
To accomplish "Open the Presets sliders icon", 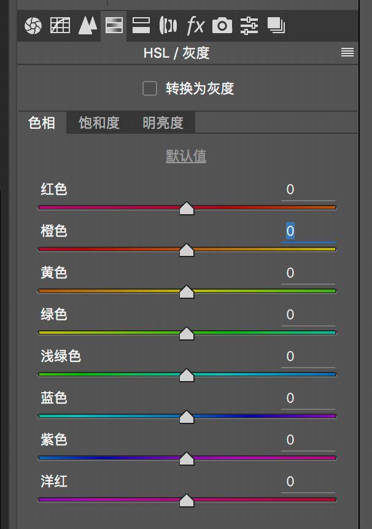I will tap(249, 26).
